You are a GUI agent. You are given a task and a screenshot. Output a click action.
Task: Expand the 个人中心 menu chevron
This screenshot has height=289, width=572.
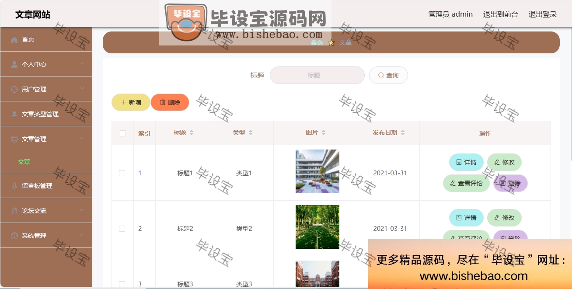pos(82,64)
